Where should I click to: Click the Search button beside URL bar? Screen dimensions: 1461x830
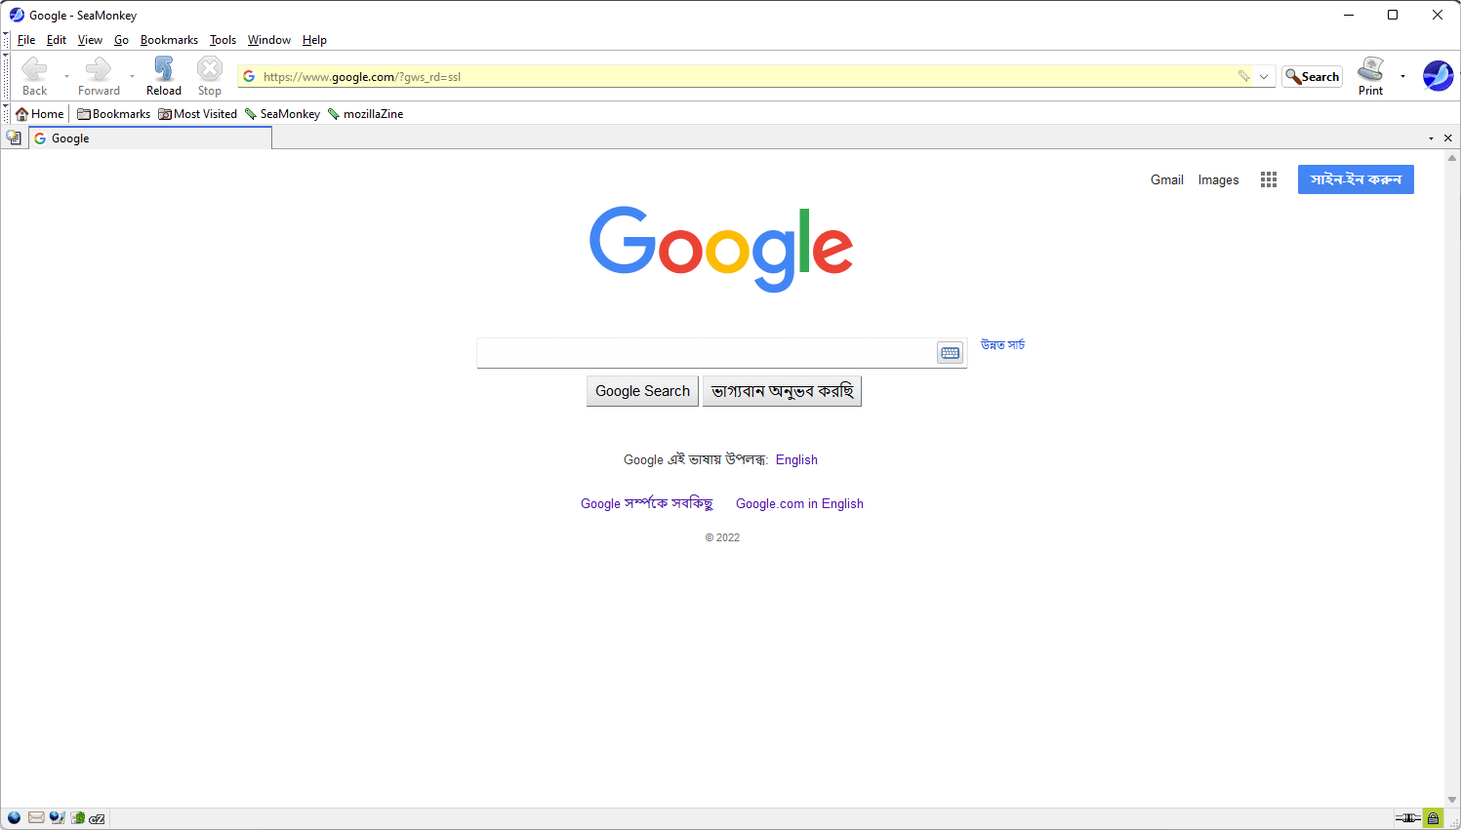click(1312, 76)
